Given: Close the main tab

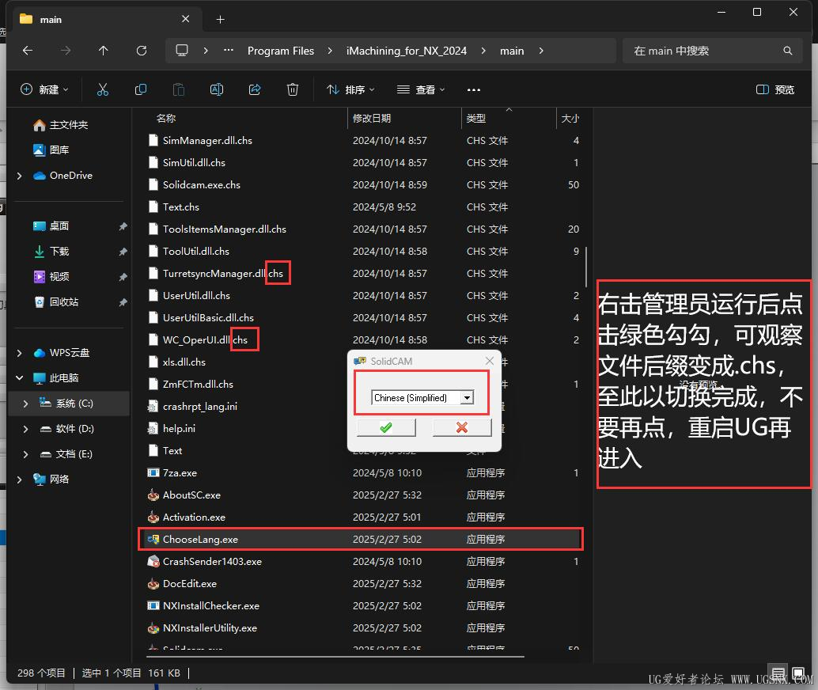Looking at the screenshot, I should coord(186,19).
